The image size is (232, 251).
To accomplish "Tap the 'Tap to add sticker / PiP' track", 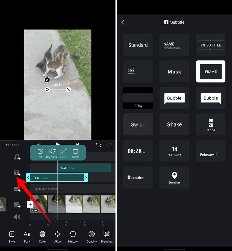I will point(73,189).
